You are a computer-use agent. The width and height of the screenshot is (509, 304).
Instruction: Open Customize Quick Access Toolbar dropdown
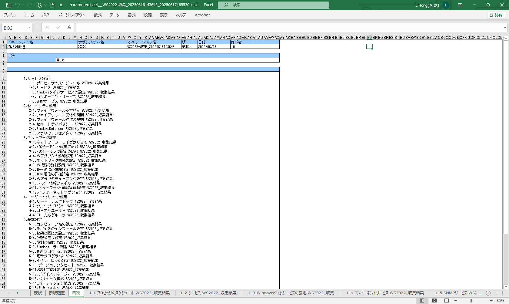[61, 5]
